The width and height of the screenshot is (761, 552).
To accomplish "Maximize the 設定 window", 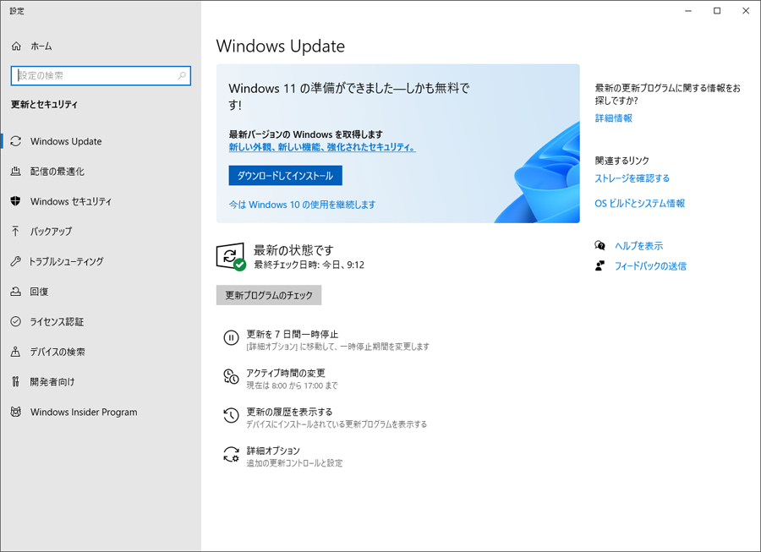I will tap(717, 11).
